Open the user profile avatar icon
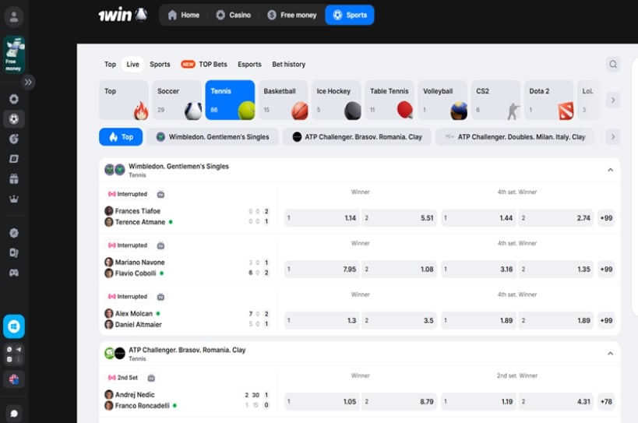638x423 pixels. click(14, 16)
